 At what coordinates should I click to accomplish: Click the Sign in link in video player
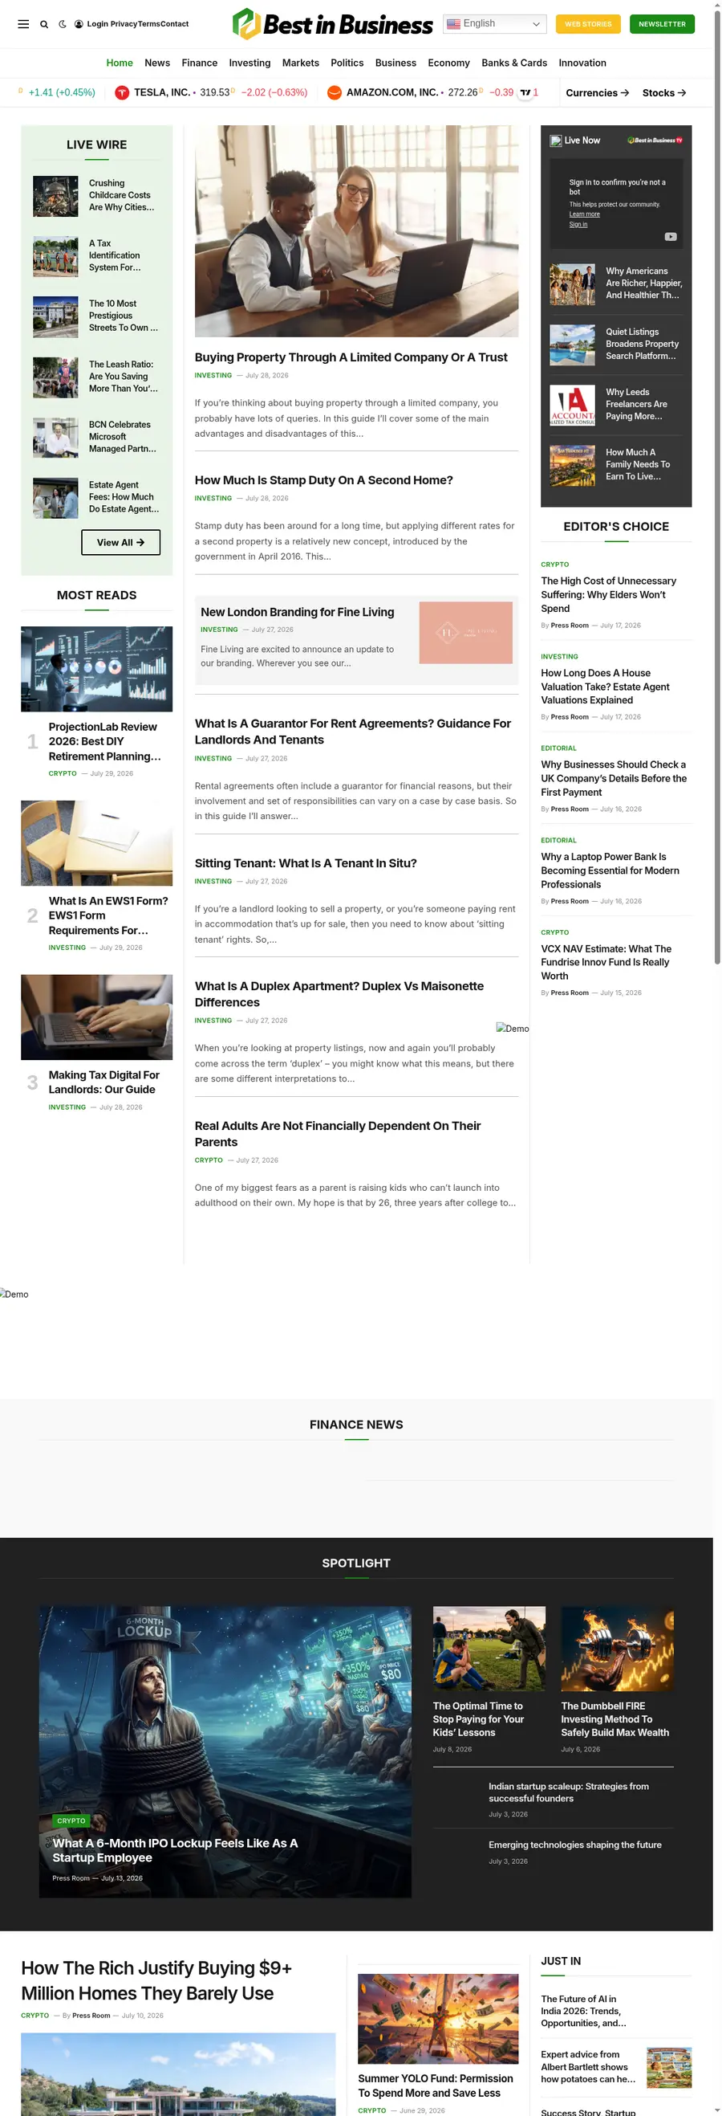(x=578, y=224)
